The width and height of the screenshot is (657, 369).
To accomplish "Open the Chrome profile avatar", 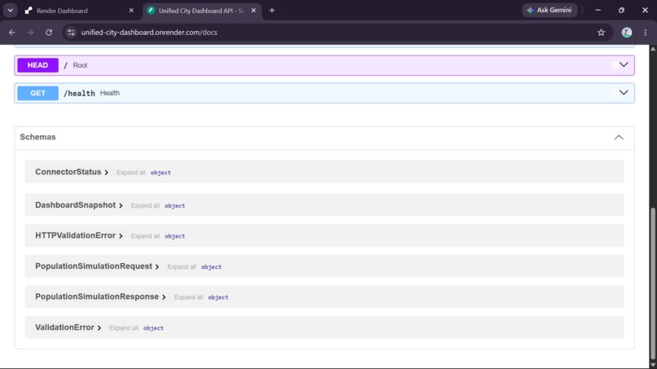I will click(x=626, y=33).
